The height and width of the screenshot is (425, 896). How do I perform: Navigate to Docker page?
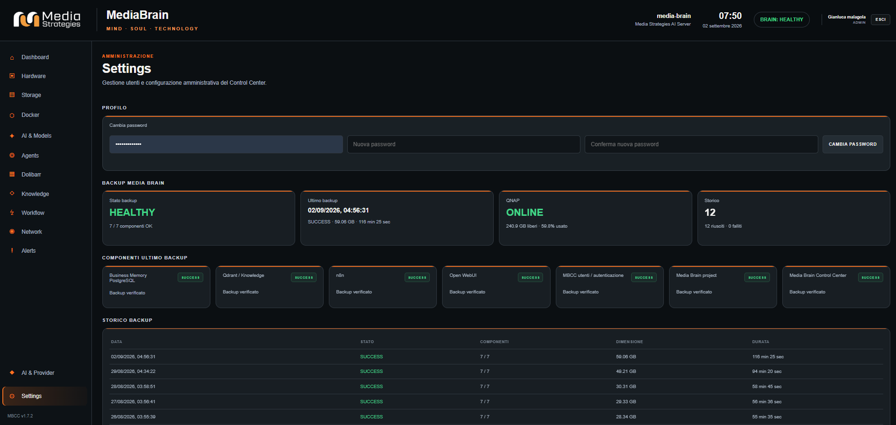coord(30,115)
